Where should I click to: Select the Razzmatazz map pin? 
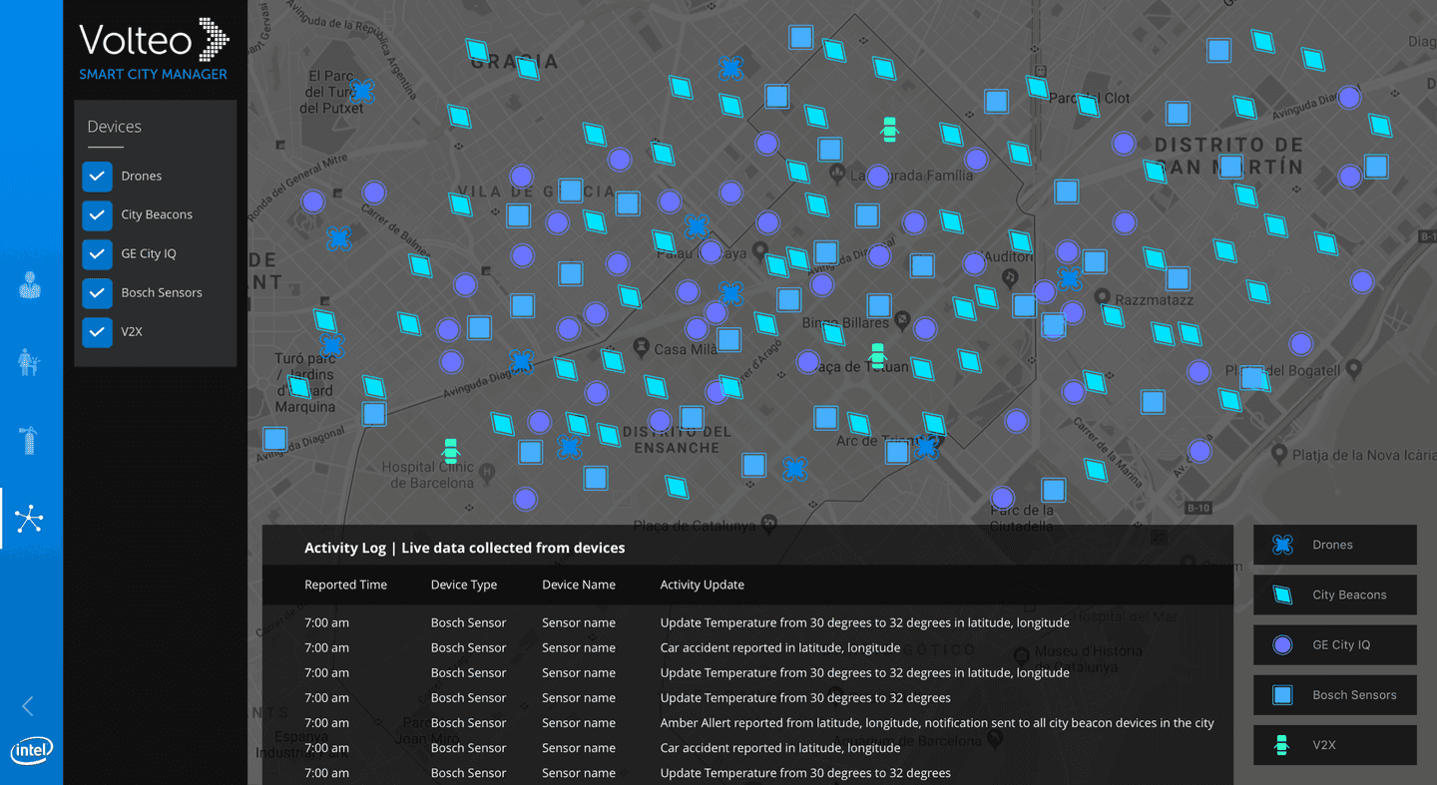pyautogui.click(x=1102, y=296)
